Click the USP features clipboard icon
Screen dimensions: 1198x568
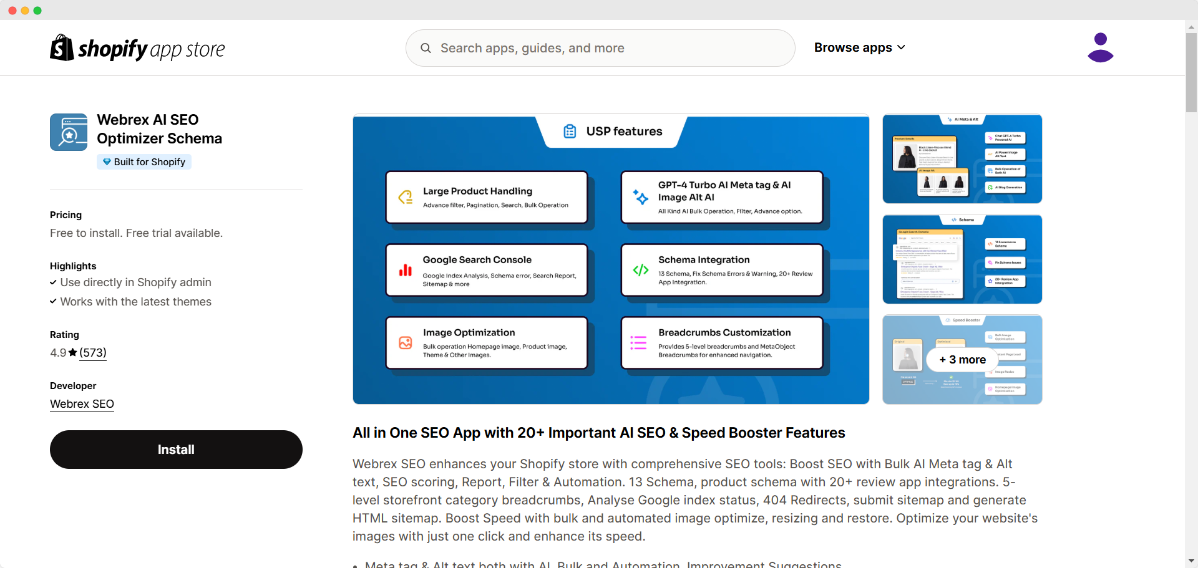[x=570, y=132]
